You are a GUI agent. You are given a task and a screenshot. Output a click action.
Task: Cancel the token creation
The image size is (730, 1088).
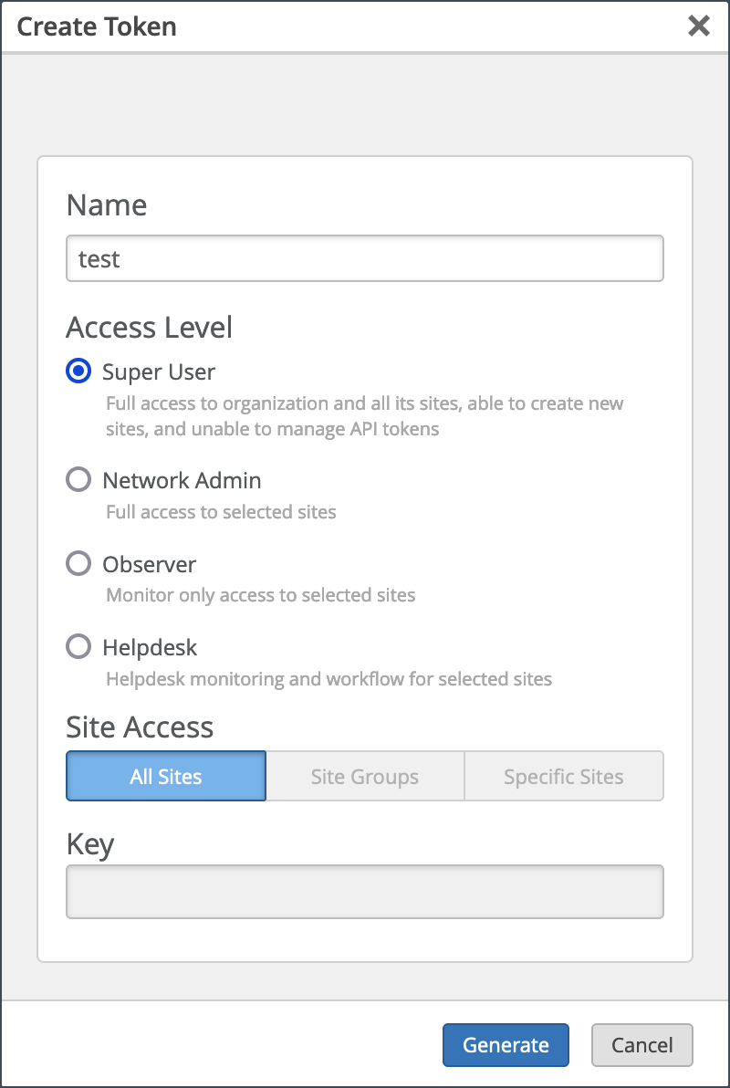point(642,1045)
